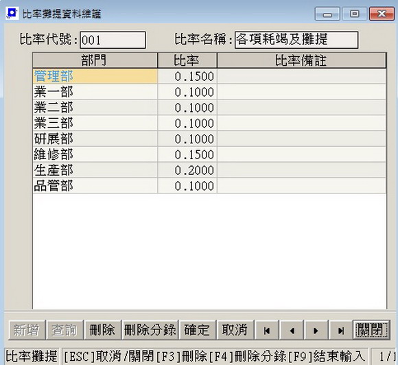Viewport: 398px width, 365px height.
Task: Click the application icon in title bar
Action: coord(12,13)
